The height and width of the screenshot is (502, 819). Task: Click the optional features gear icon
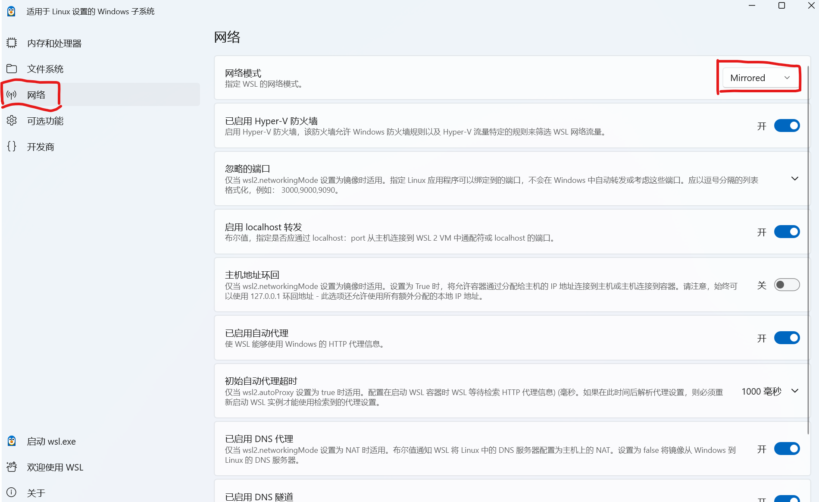click(x=12, y=121)
